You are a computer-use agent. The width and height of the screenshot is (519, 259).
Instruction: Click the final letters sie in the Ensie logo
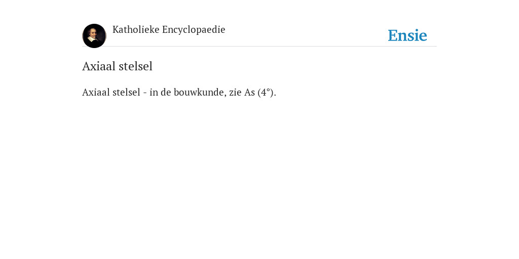pyautogui.click(x=418, y=35)
